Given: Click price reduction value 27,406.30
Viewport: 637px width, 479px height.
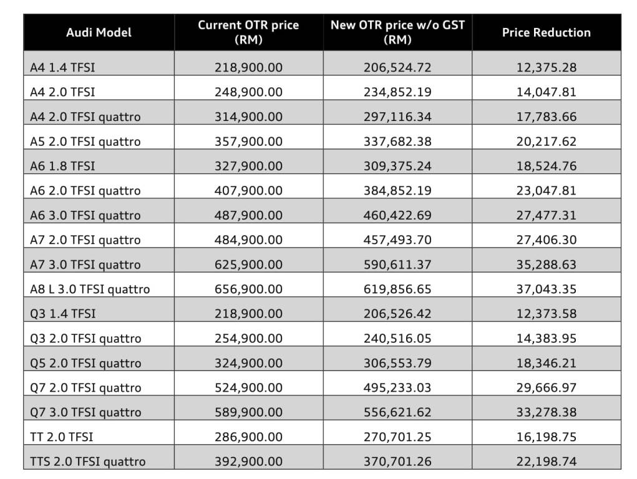Looking at the screenshot, I should tap(546, 240).
